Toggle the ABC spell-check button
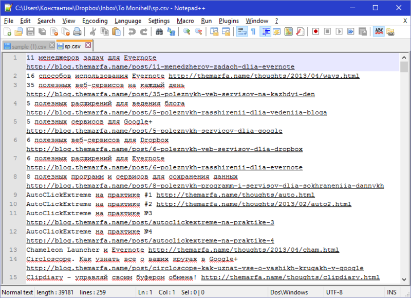Image resolution: width=411 pixels, height=298 pixels. (x=379, y=32)
